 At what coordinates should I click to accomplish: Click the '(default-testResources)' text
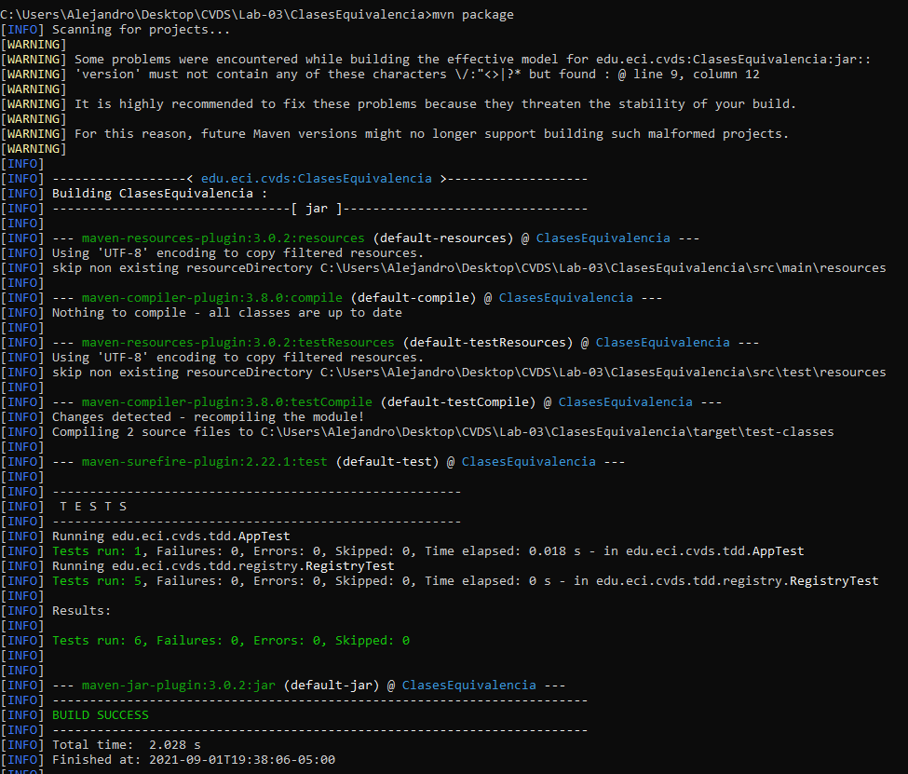pyautogui.click(x=488, y=343)
